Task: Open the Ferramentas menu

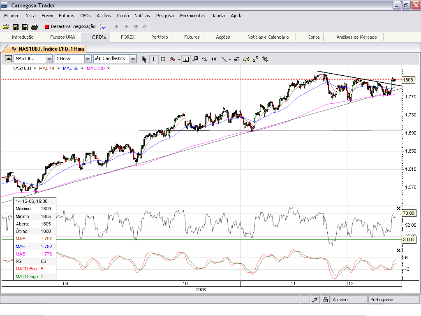Action: point(192,16)
